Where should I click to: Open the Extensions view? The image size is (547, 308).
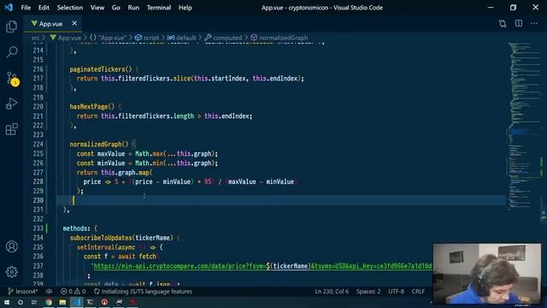(11, 129)
